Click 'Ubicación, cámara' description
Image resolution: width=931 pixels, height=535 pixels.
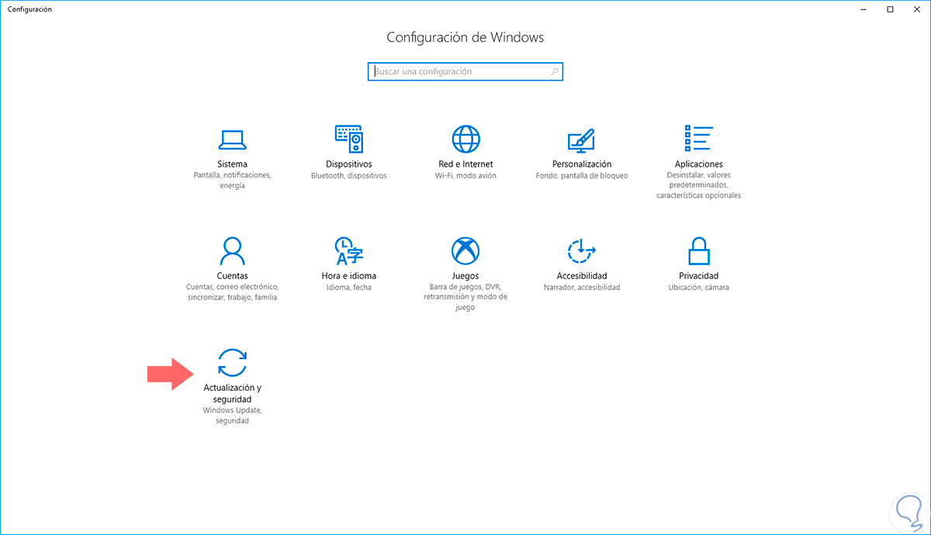698,287
